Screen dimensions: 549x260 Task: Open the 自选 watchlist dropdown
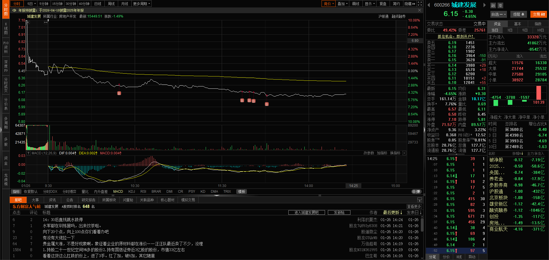coord(498,14)
